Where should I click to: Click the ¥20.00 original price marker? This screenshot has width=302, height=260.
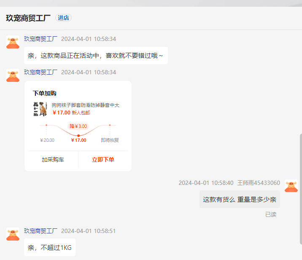(47, 140)
